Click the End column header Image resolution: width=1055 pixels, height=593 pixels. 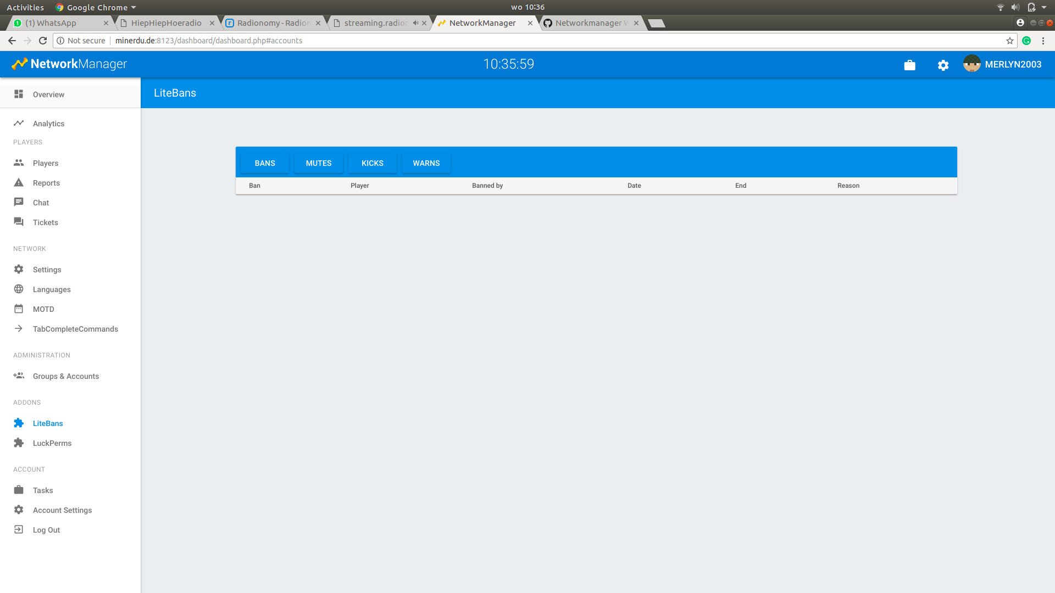pos(741,186)
